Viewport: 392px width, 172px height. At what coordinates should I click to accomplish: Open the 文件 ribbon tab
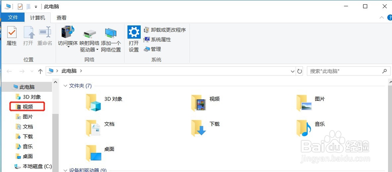tap(13, 18)
